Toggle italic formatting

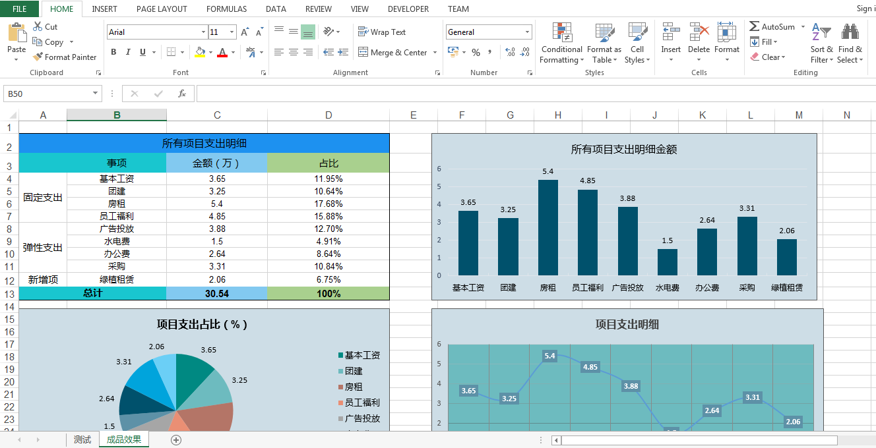pos(128,52)
